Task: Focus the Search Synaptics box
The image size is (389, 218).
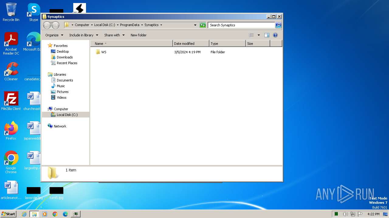Action: tap(242, 25)
